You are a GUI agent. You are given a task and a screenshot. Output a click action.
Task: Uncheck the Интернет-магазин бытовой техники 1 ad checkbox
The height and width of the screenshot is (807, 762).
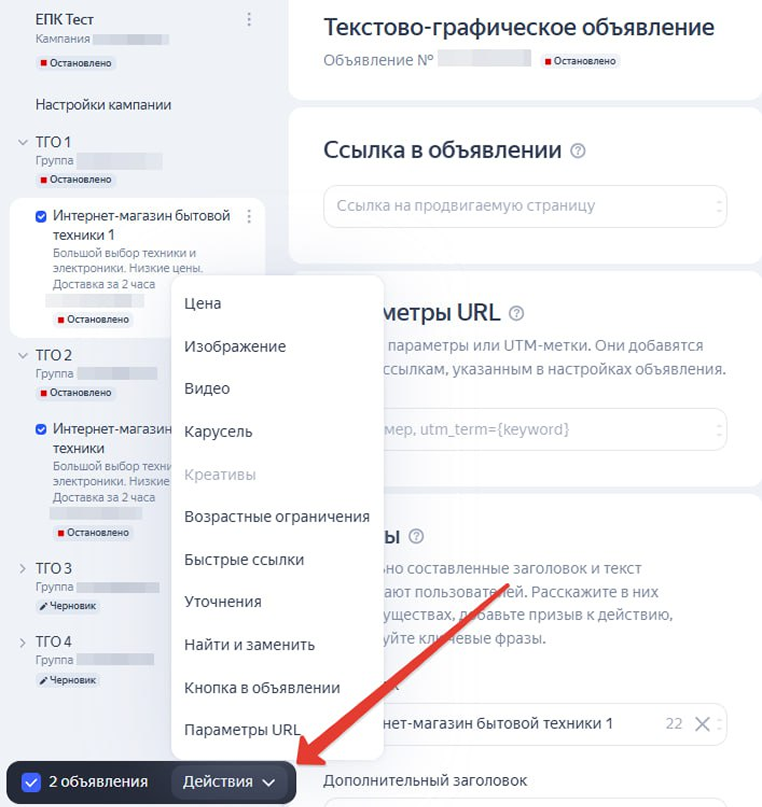point(41,216)
